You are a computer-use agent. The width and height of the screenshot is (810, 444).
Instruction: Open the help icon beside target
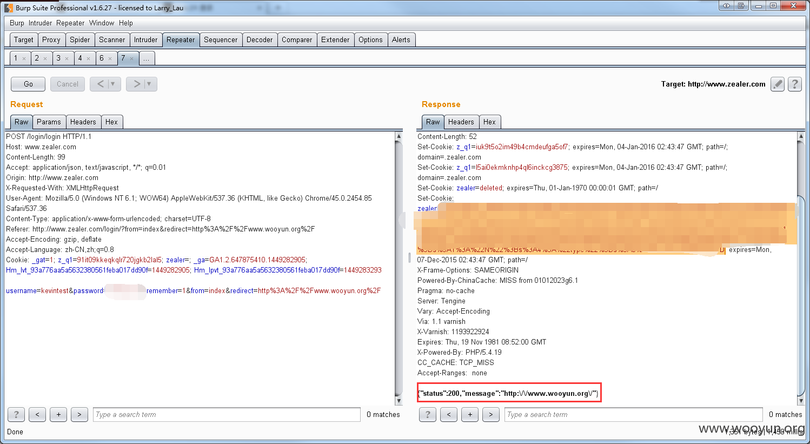click(794, 84)
